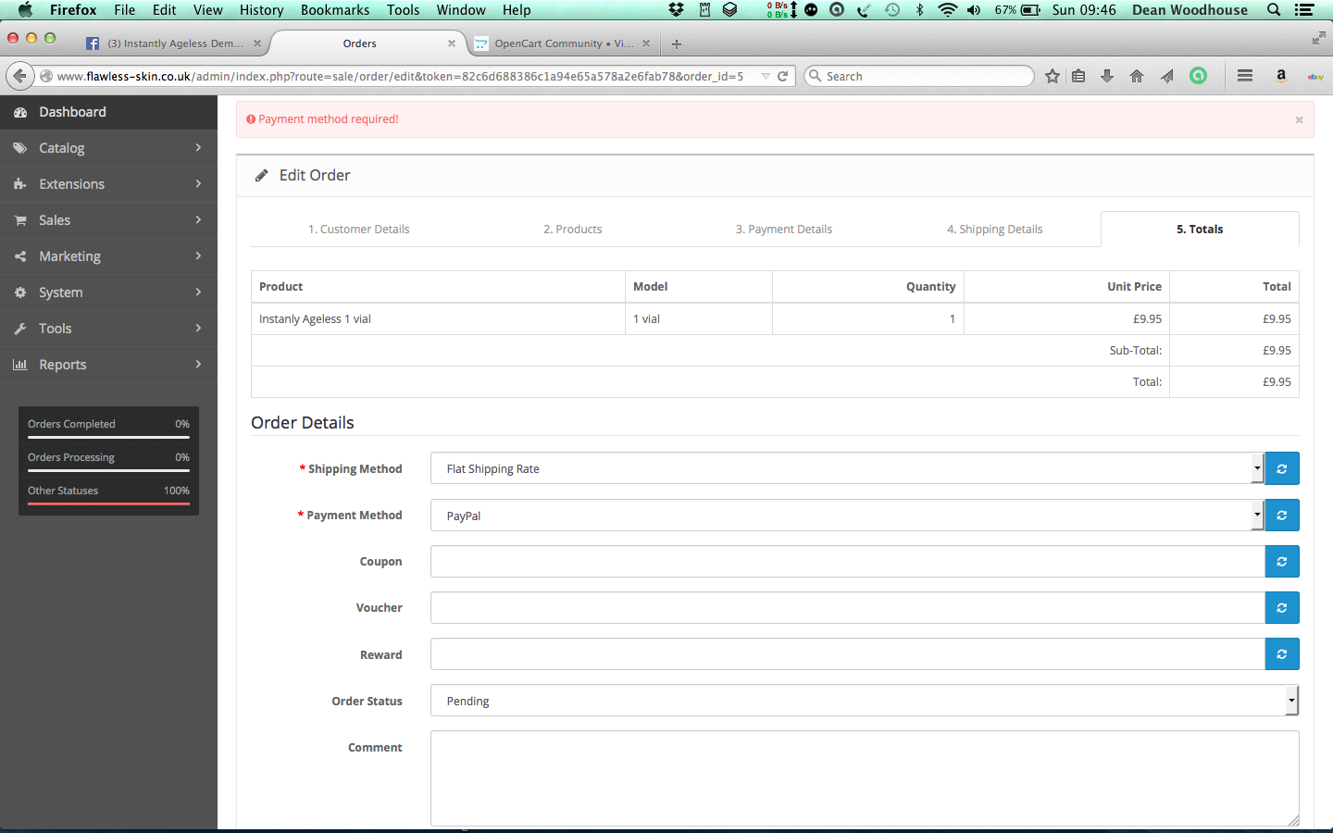Open the Tools sidebar section

pyautogui.click(x=108, y=329)
